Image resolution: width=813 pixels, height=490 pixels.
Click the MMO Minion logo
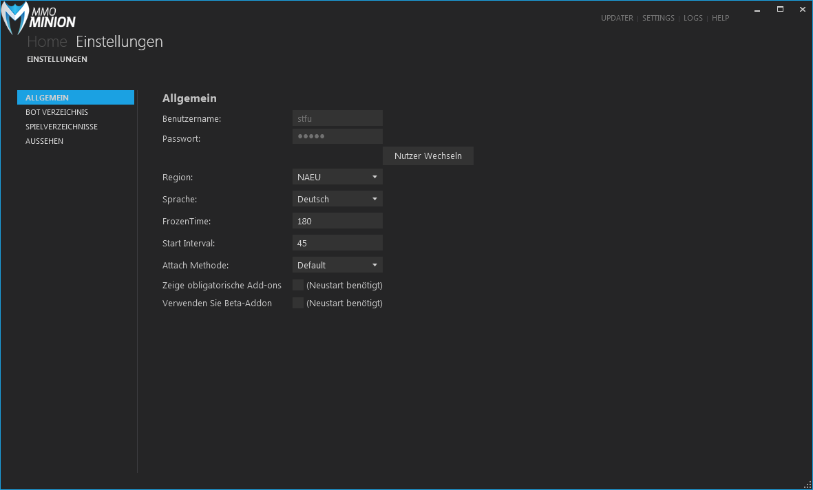click(x=39, y=19)
